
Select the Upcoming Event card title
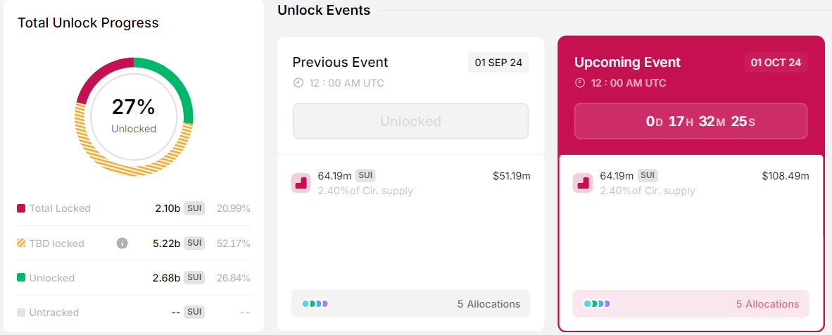pyautogui.click(x=627, y=63)
